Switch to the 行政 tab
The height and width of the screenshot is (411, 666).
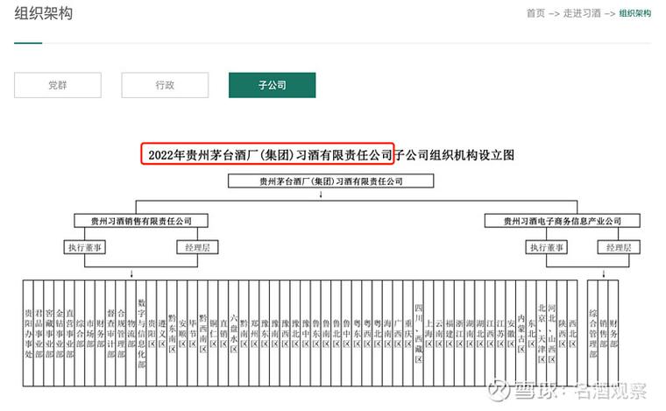tap(165, 85)
